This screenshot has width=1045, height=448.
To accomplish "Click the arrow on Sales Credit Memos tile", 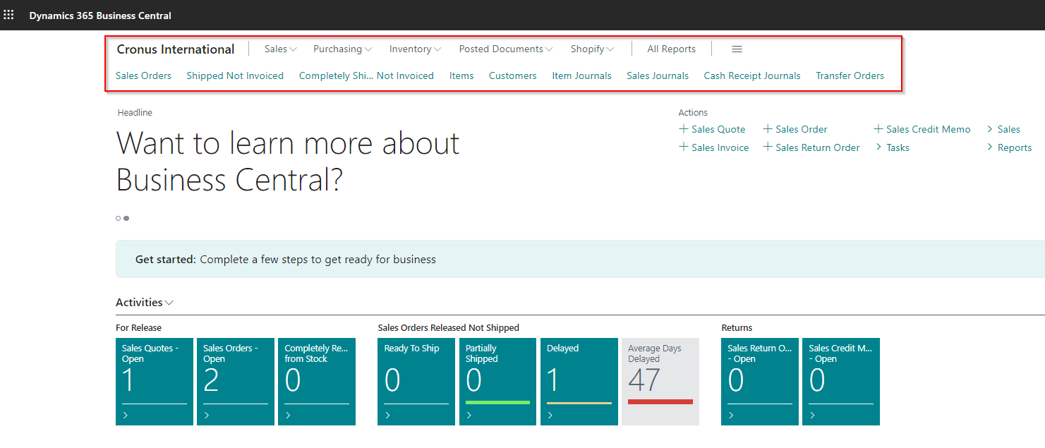I will pyautogui.click(x=812, y=416).
